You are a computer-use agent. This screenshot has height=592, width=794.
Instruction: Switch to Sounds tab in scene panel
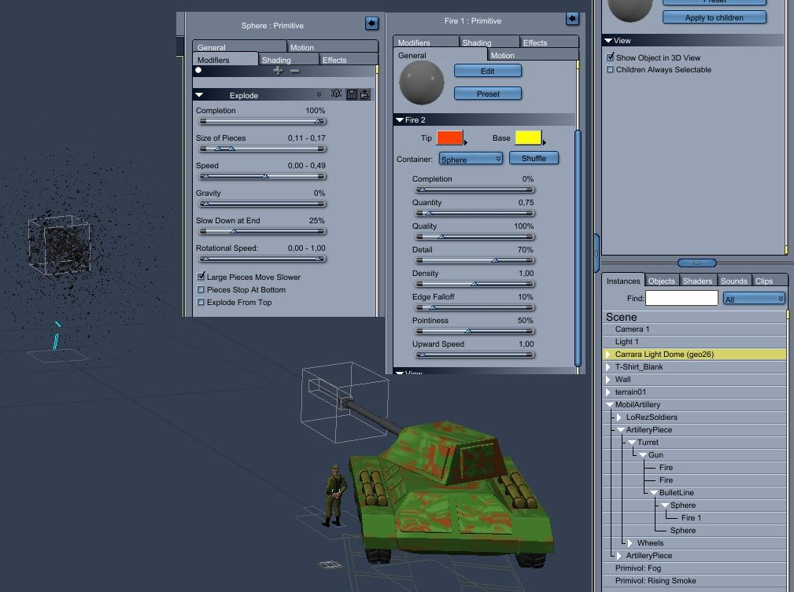tap(733, 281)
